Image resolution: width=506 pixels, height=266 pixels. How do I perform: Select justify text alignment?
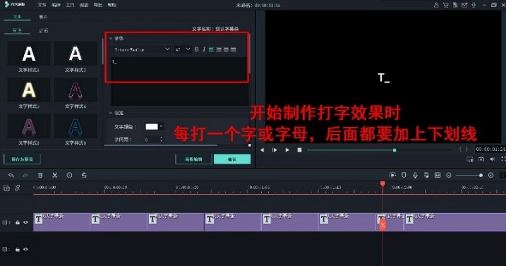click(234, 49)
